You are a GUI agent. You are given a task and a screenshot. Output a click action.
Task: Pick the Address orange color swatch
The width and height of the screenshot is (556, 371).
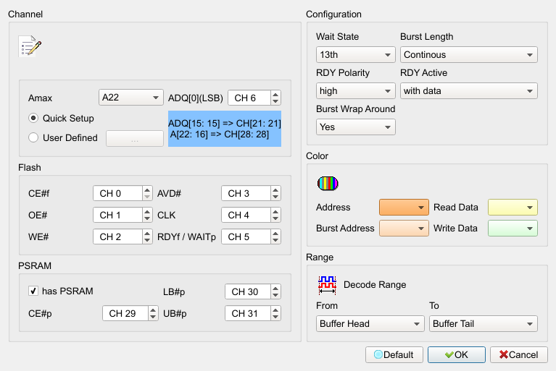click(x=404, y=208)
